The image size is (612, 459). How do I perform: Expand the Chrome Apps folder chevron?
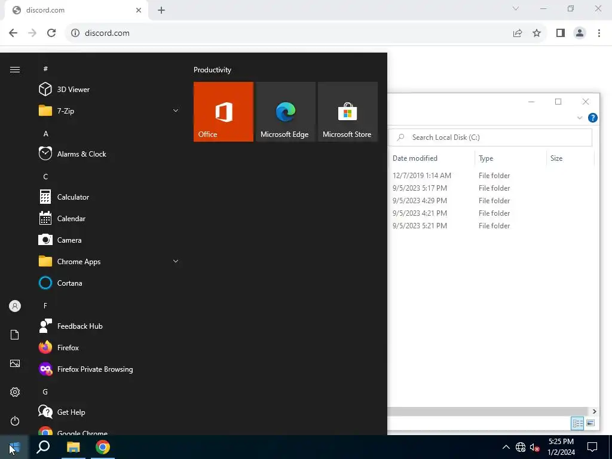tap(176, 262)
